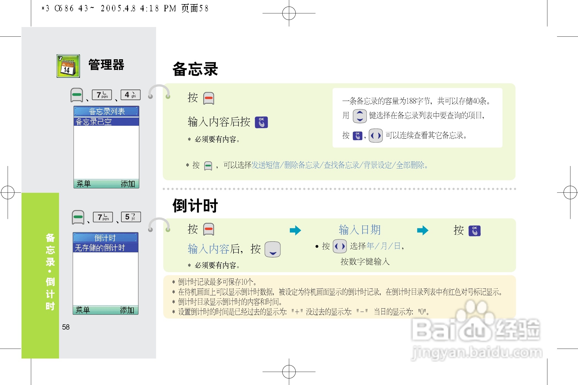This screenshot has width=578, height=385.
Task: Click the OK key at the end of the countdown steps
Action: tap(474, 231)
